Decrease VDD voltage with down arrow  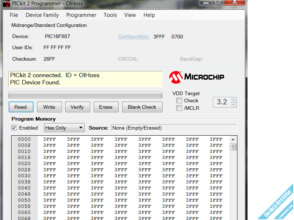coord(233,104)
